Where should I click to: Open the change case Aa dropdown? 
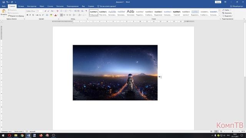(x=53, y=11)
